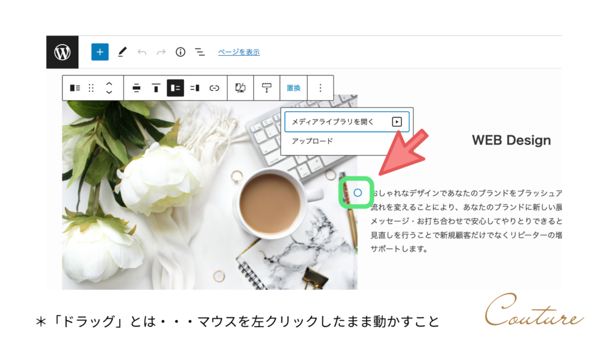
Task: Click the WEB Design heading
Action: coord(511,140)
